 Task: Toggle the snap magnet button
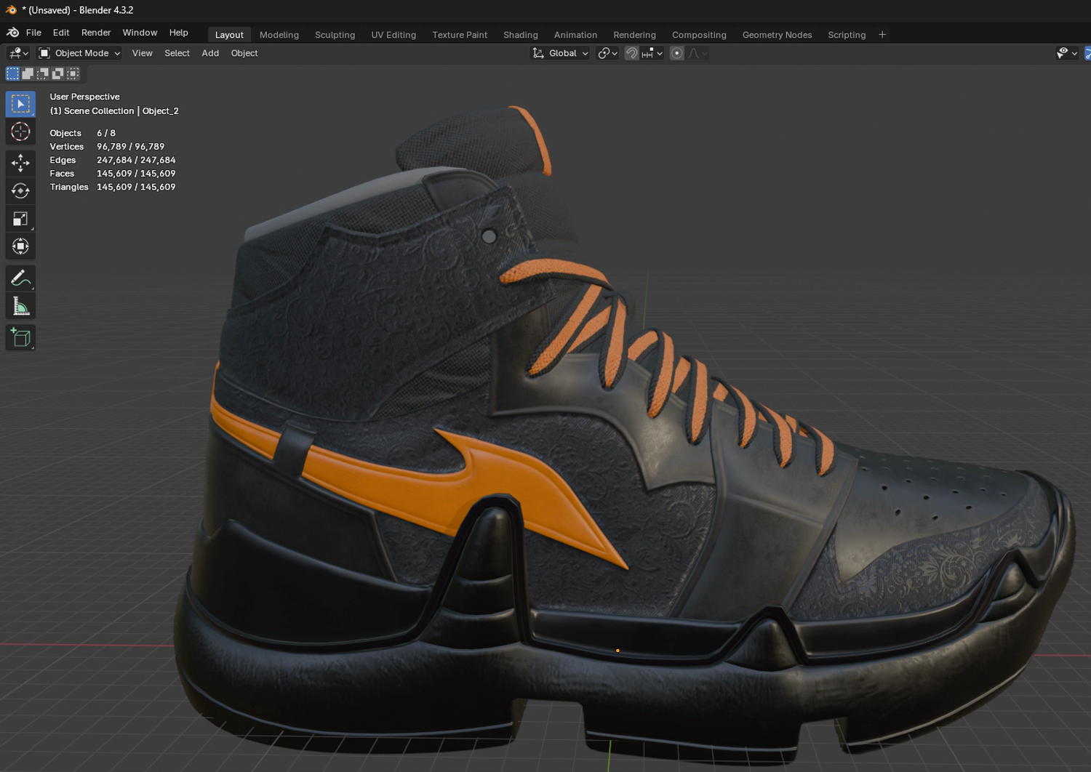click(x=631, y=53)
